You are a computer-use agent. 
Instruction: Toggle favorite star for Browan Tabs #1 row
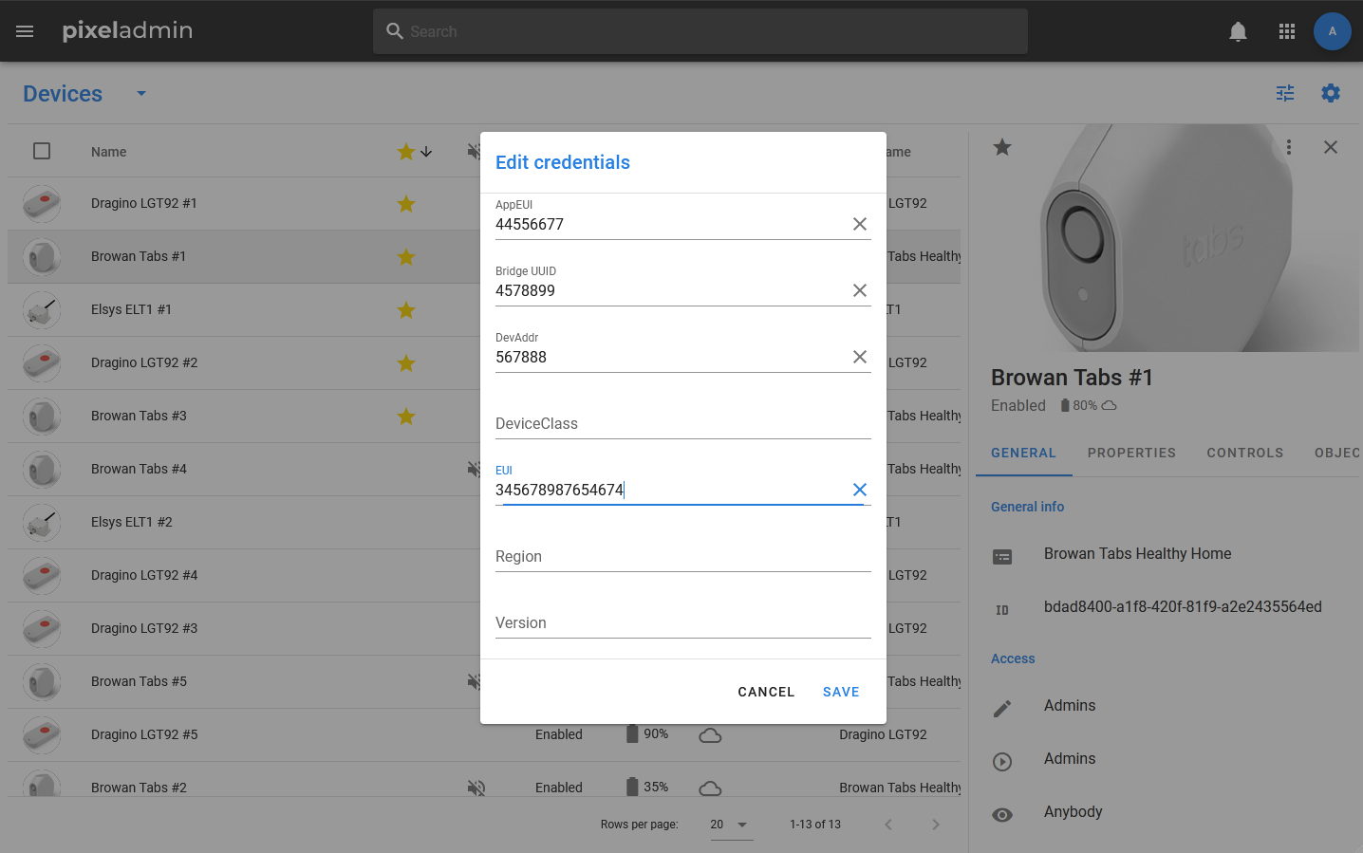pos(406,257)
